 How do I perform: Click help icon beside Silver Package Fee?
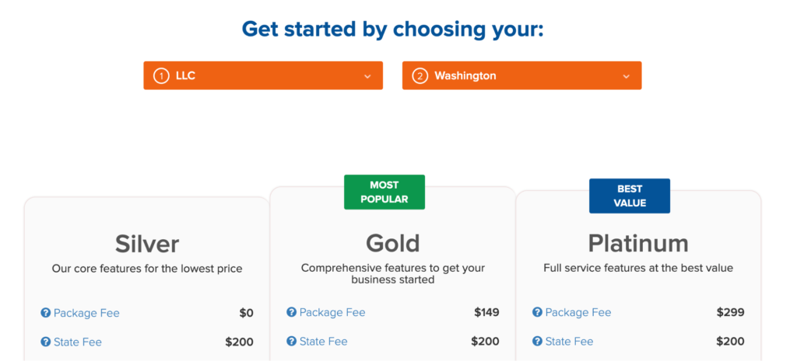[x=46, y=313]
